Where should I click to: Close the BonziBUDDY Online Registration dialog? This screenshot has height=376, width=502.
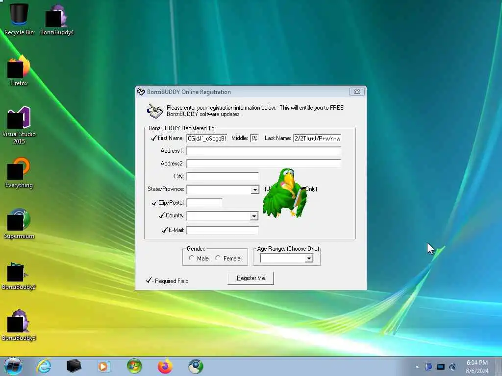click(x=357, y=92)
